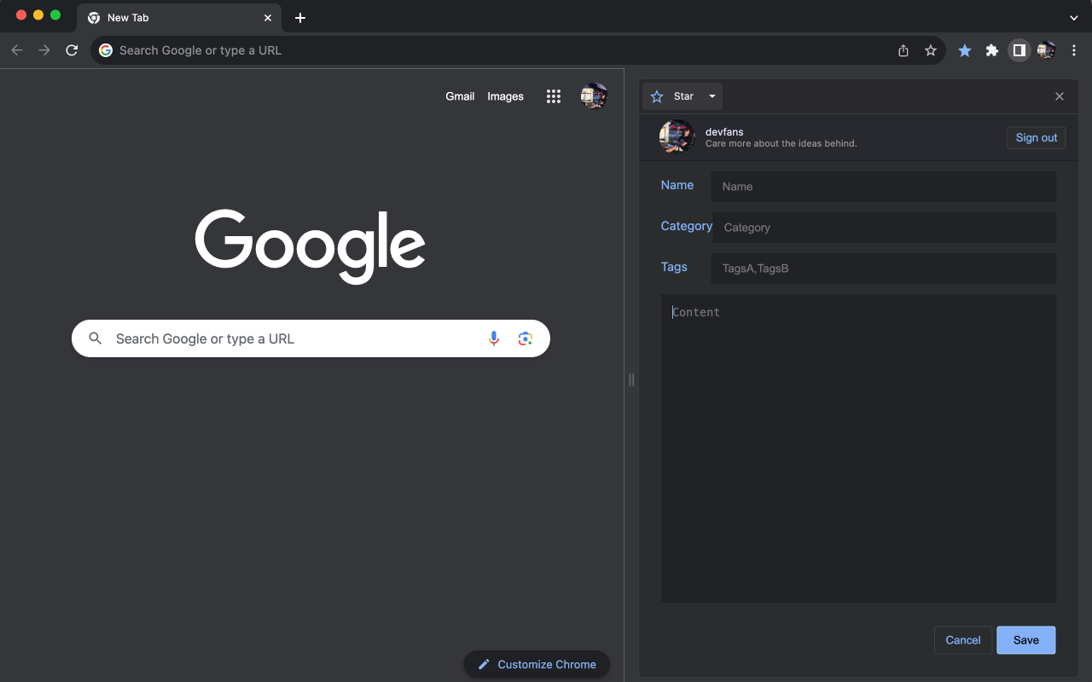Select the New Tab tab
Screen dimensions: 1092x682
[x=179, y=18]
